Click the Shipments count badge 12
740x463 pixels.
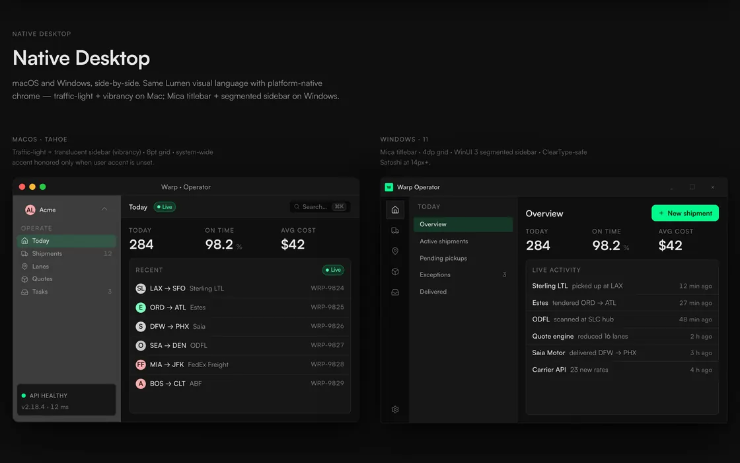point(108,254)
